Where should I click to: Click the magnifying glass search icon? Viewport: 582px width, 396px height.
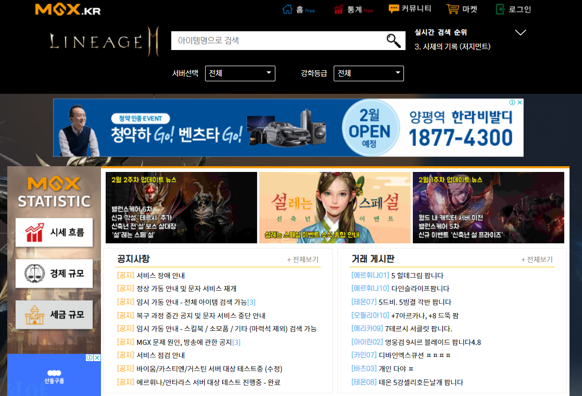tap(394, 41)
